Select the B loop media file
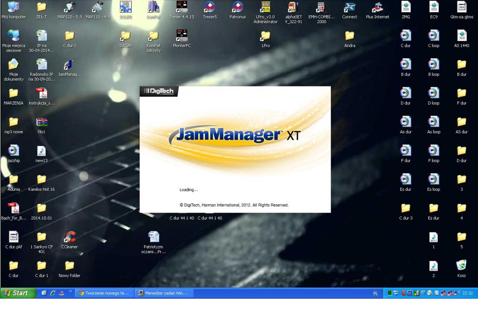This screenshot has height=311, width=478. point(433,68)
